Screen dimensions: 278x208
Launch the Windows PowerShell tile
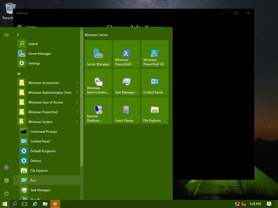coord(127,54)
